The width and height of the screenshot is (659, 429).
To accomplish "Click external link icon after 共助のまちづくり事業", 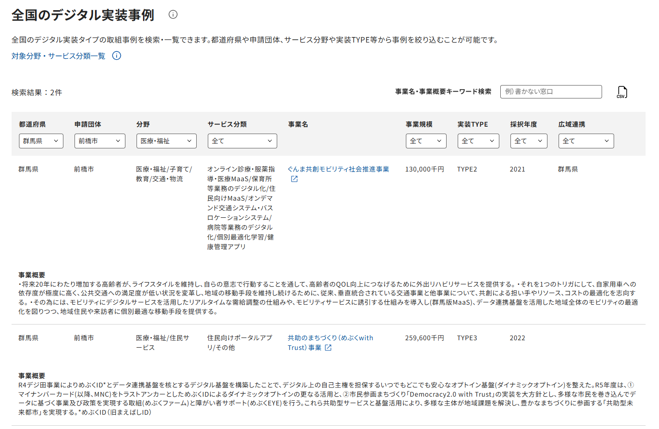I will 328,348.
